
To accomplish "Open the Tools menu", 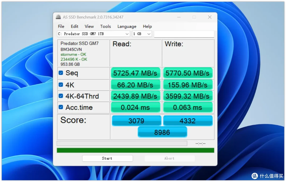I will (x=105, y=26).
